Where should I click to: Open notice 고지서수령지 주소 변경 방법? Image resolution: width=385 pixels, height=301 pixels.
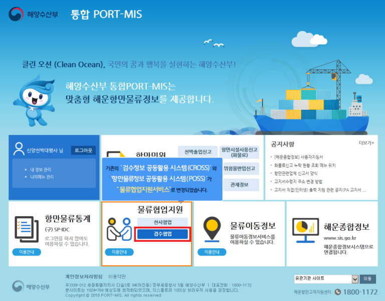(x=298, y=181)
